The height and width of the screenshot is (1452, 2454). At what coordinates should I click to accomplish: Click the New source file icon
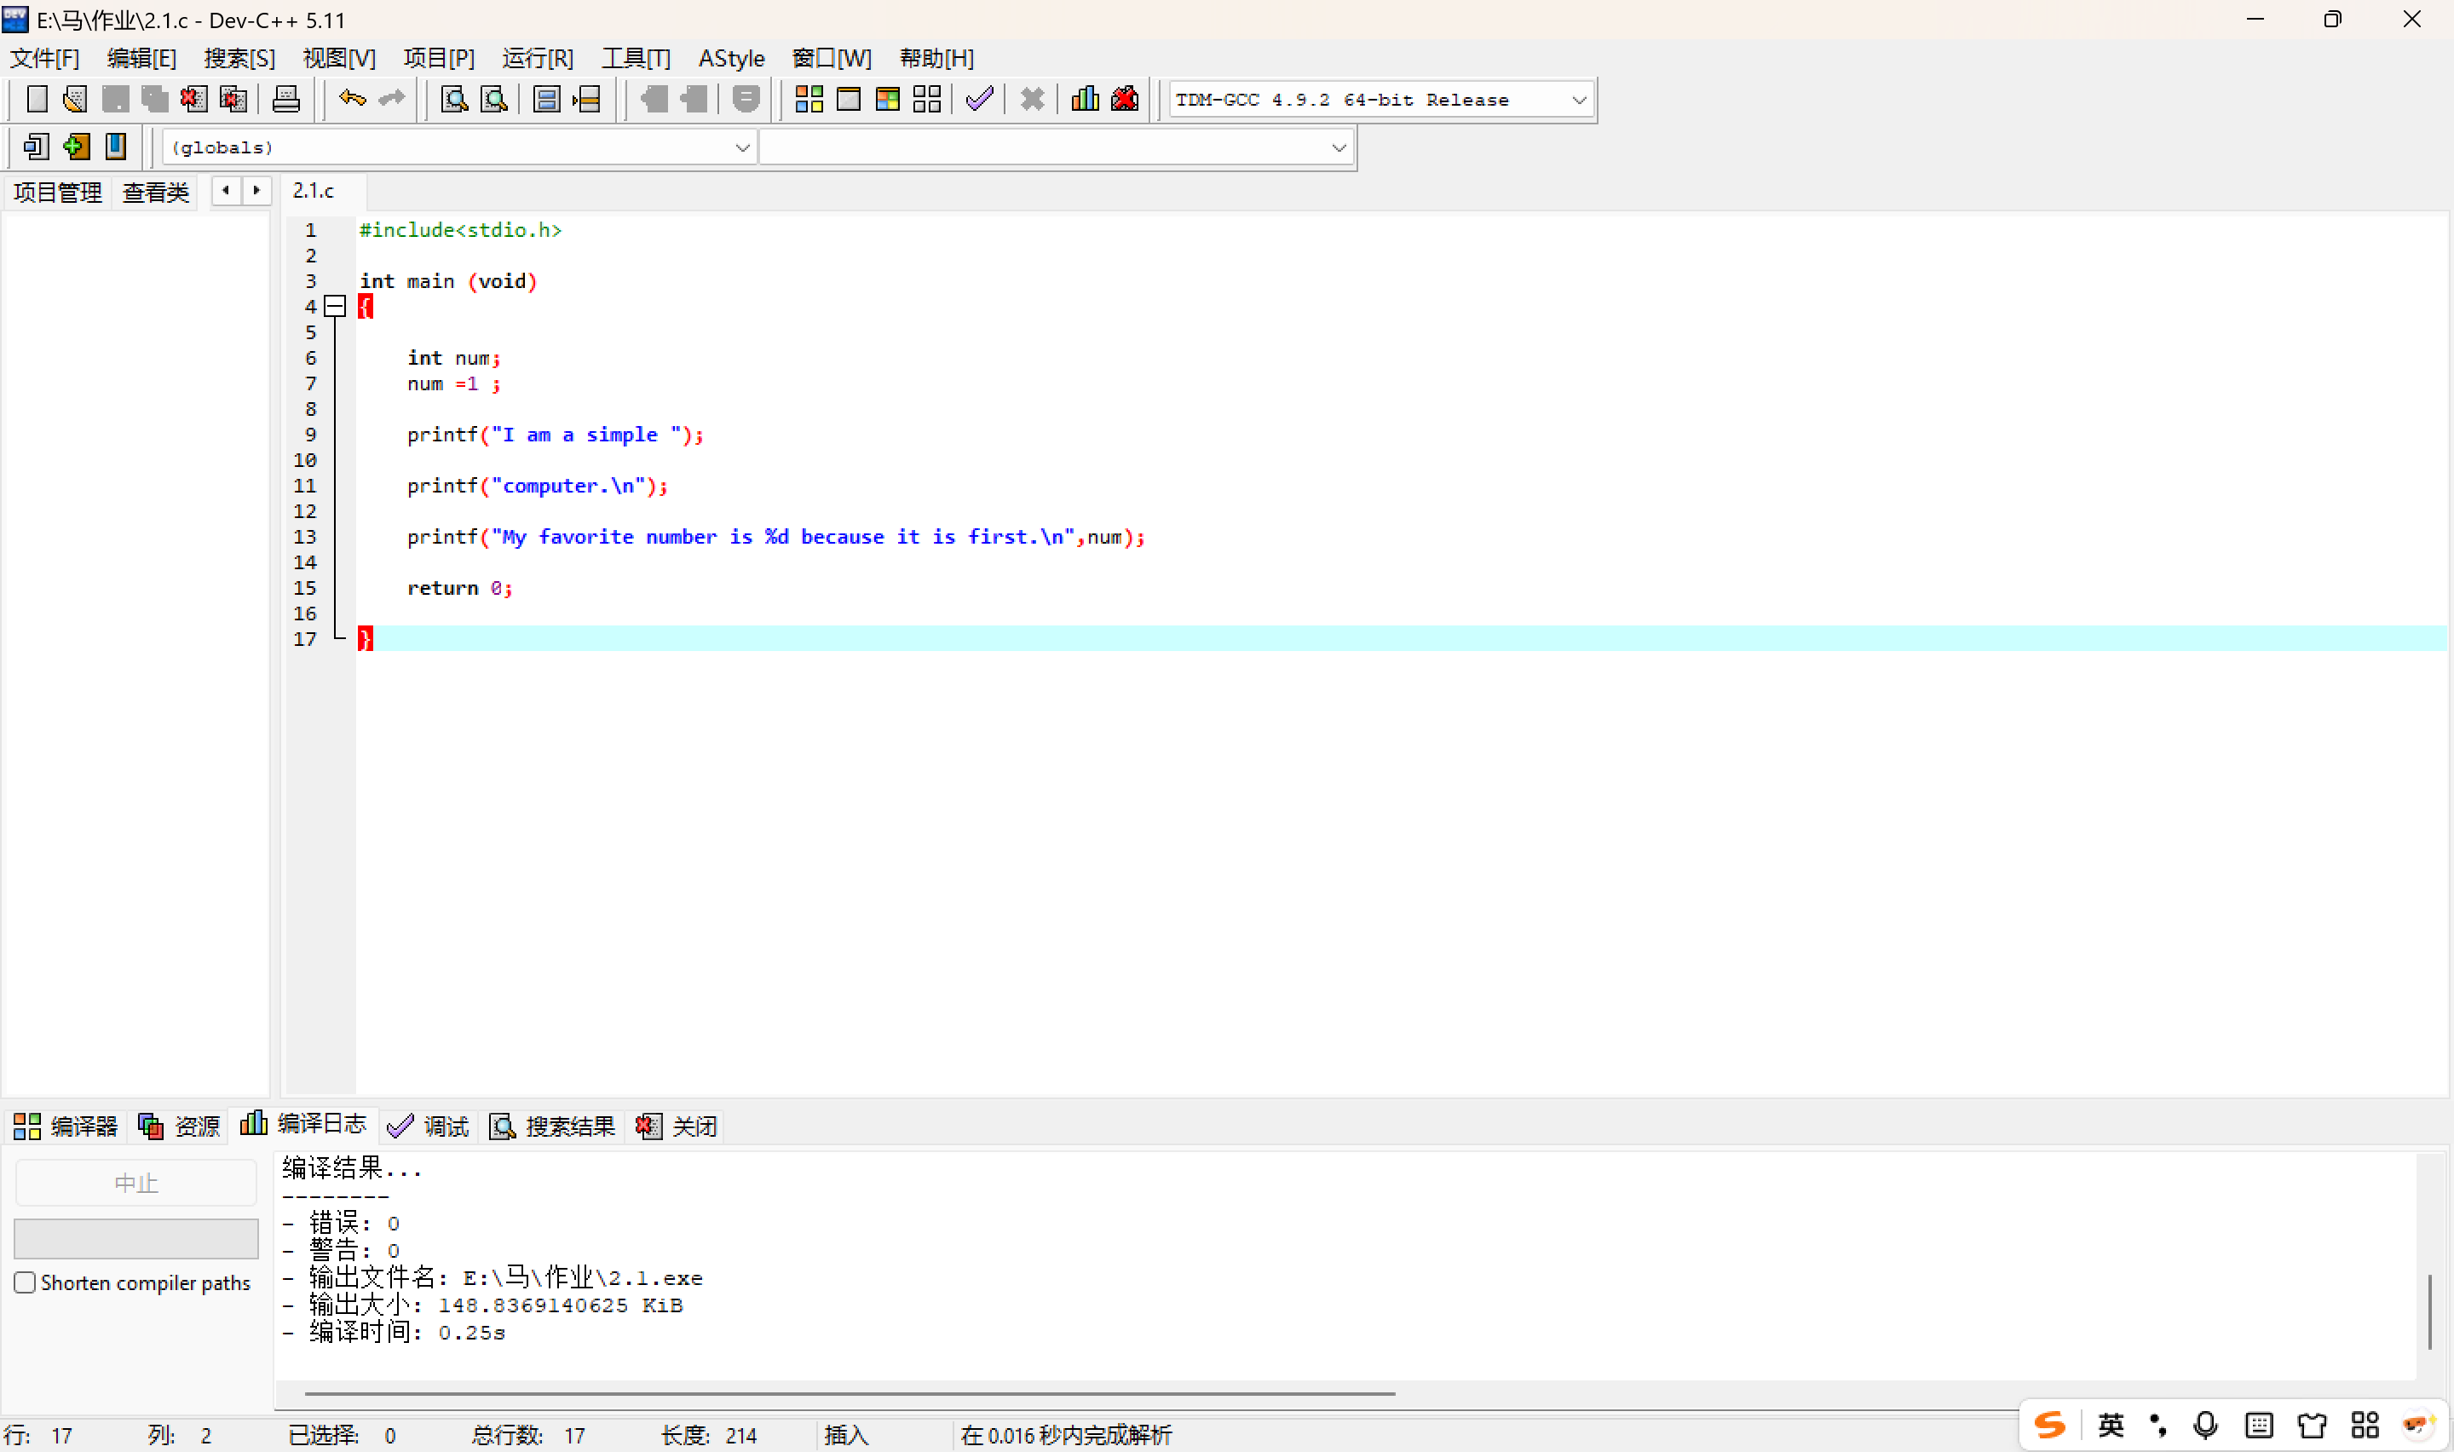(x=37, y=99)
